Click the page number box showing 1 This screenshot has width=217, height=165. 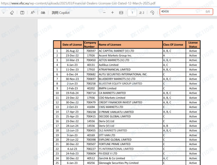point(132,12)
